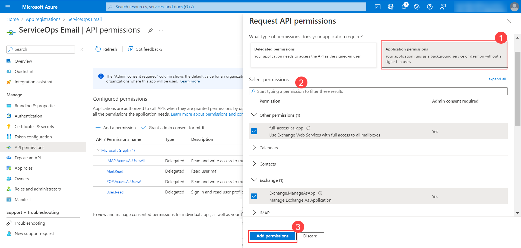The width and height of the screenshot is (521, 248).
Task: Open the notifications bell icon
Action: click(x=404, y=7)
